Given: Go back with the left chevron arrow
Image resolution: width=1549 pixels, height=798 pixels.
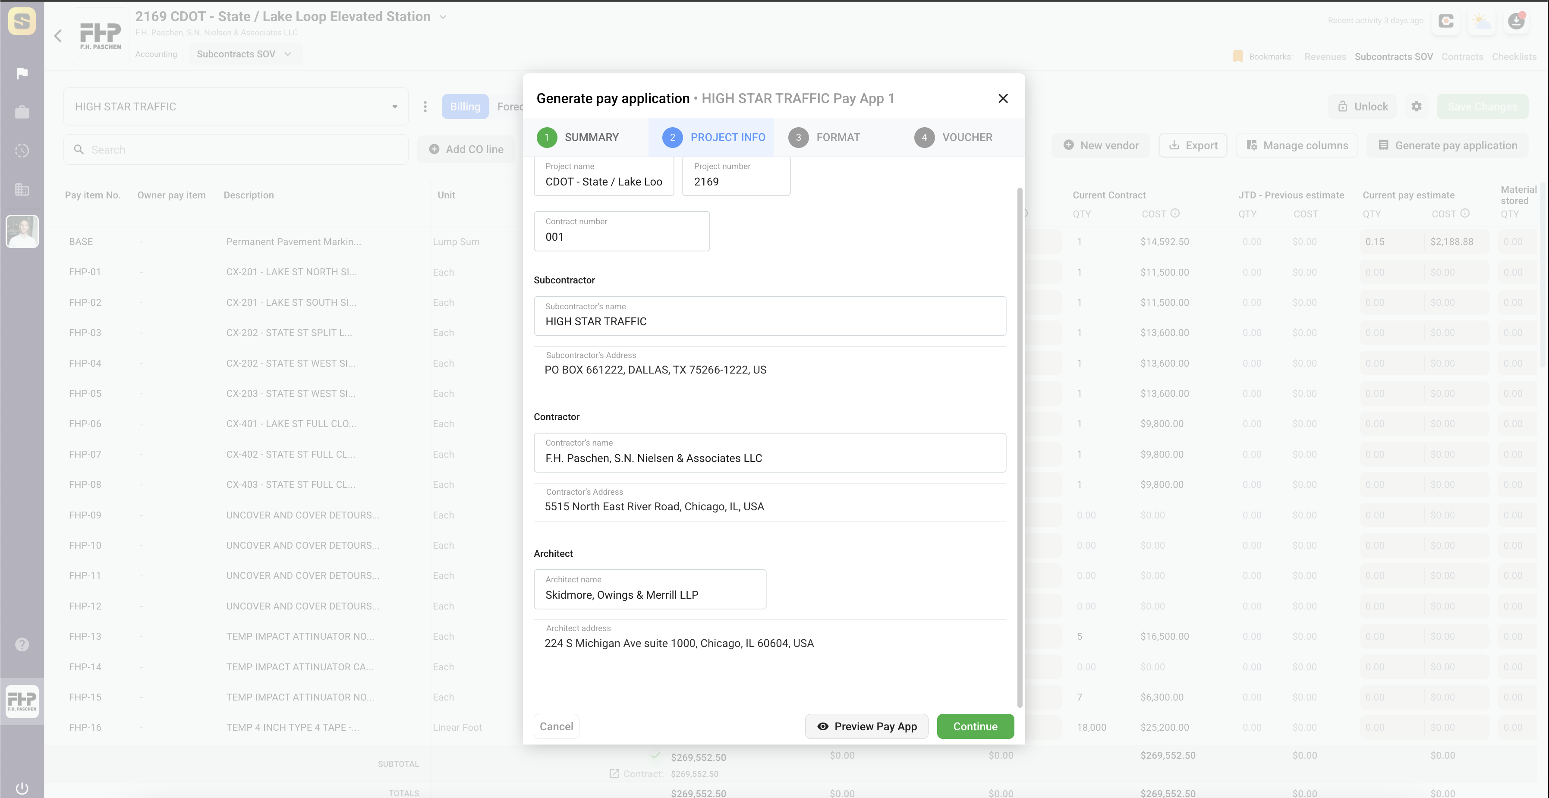Looking at the screenshot, I should coord(58,36).
